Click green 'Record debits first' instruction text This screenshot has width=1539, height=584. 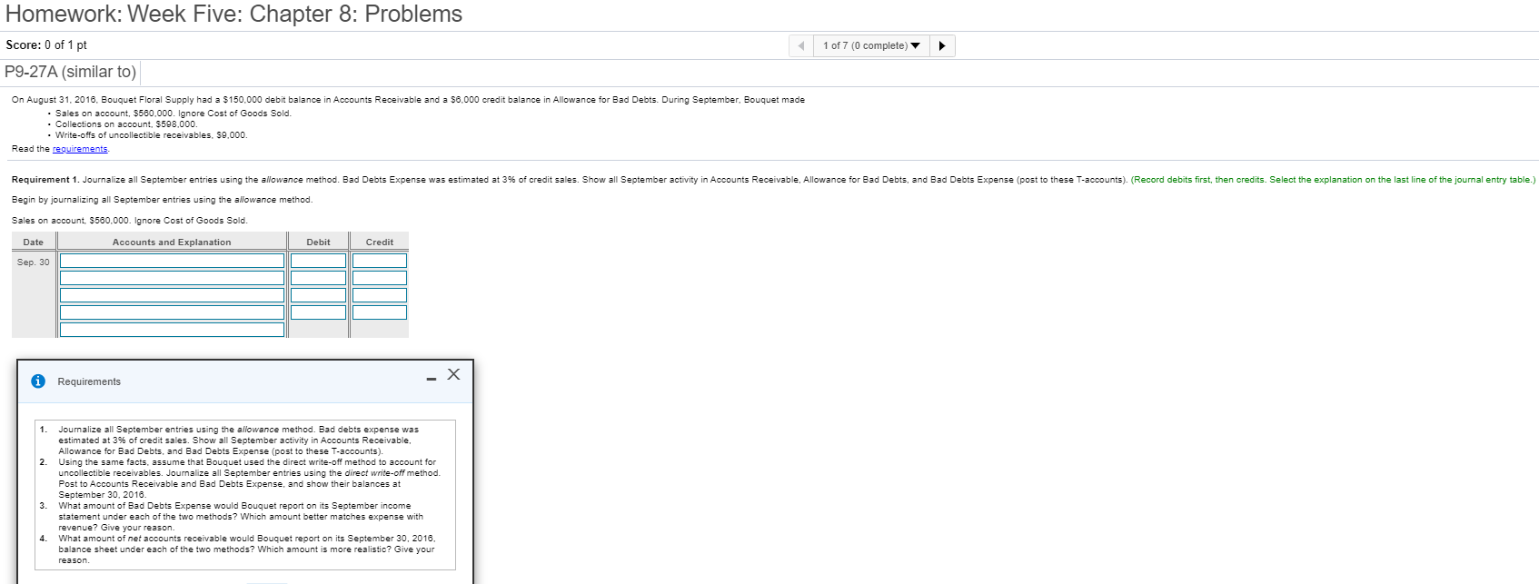tap(1333, 180)
